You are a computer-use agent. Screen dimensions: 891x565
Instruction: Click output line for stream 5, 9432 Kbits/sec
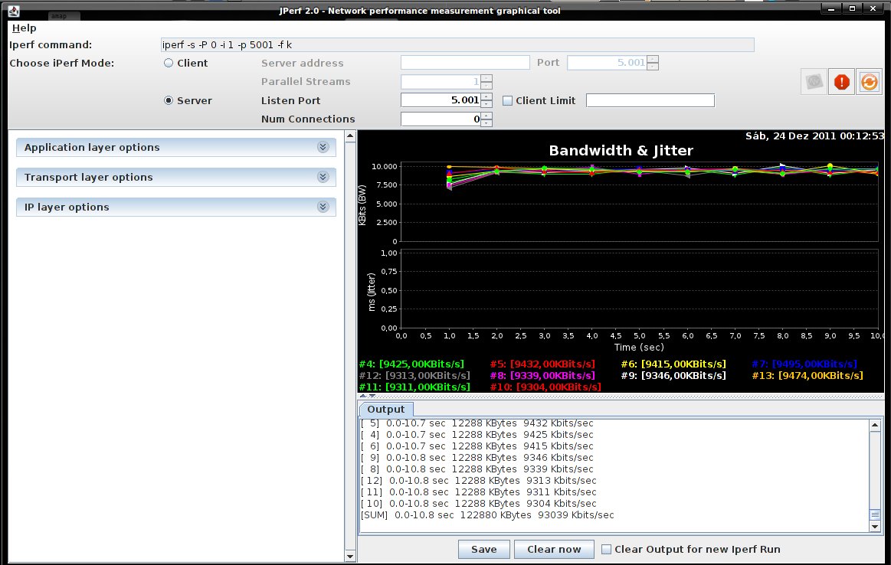(477, 423)
